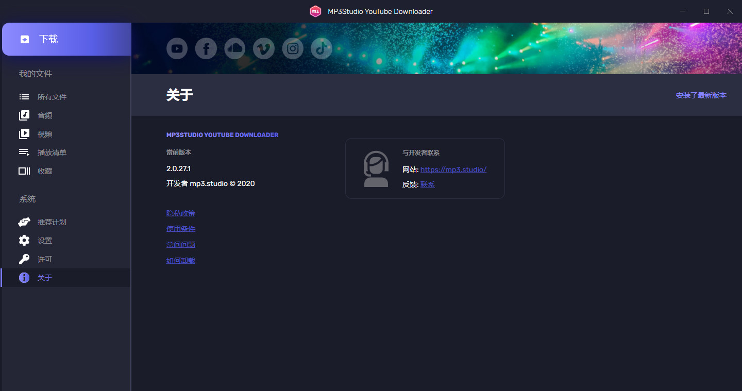Screen dimensions: 742x391
Task: Click the support agent headset icon
Action: pyautogui.click(x=376, y=168)
